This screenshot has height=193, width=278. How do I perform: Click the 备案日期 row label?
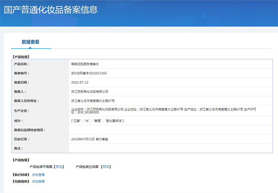21,82
